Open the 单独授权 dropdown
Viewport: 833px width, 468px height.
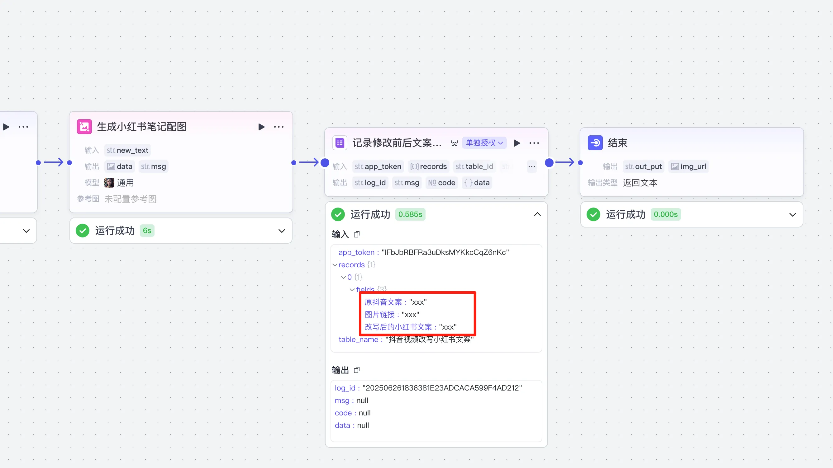pyautogui.click(x=484, y=143)
